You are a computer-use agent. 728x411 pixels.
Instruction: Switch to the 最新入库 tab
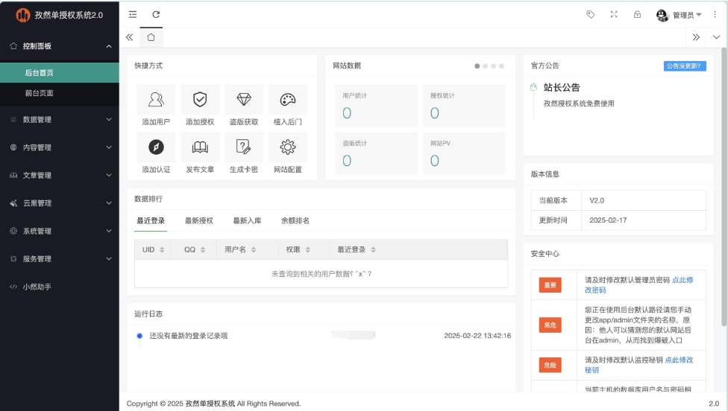pyautogui.click(x=247, y=220)
